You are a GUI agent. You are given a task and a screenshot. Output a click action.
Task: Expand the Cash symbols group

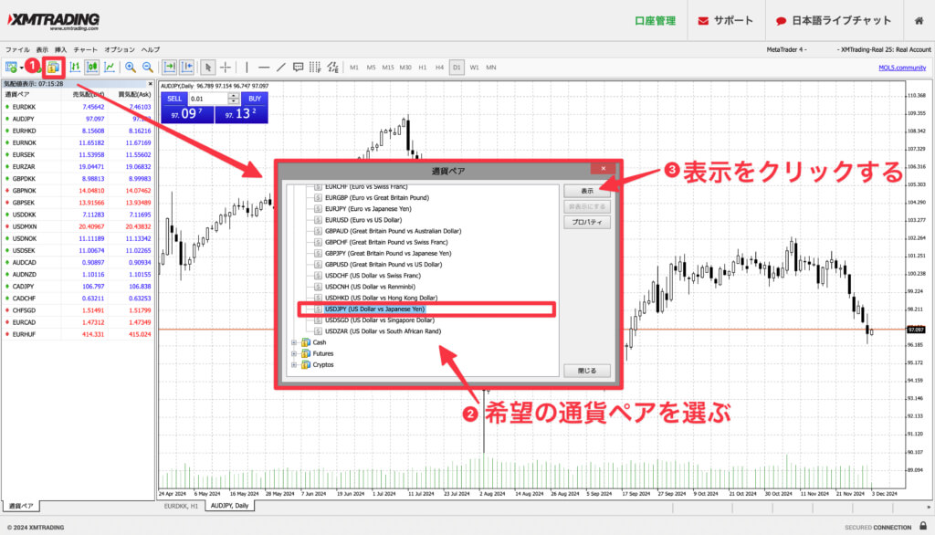tap(295, 342)
